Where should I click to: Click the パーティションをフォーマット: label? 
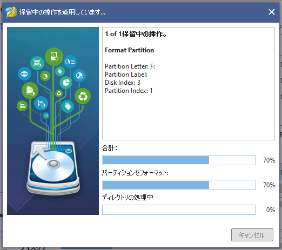click(x=135, y=173)
